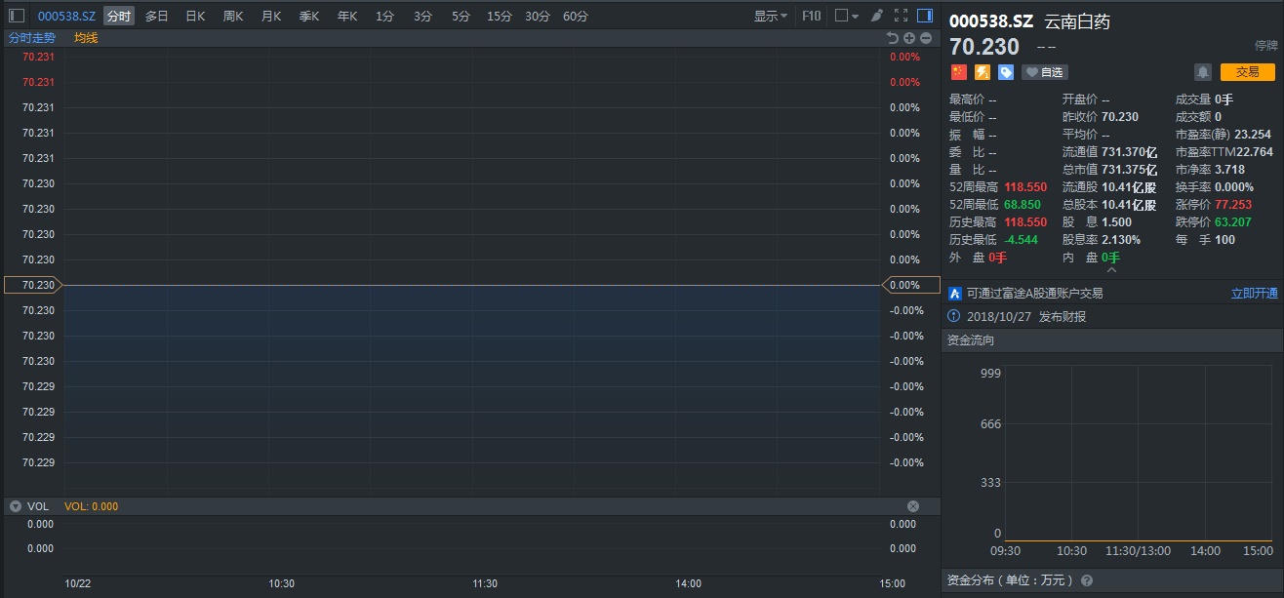This screenshot has height=598, width=1284.
Task: Zoom out chart with minus icon
Action: tap(926, 38)
